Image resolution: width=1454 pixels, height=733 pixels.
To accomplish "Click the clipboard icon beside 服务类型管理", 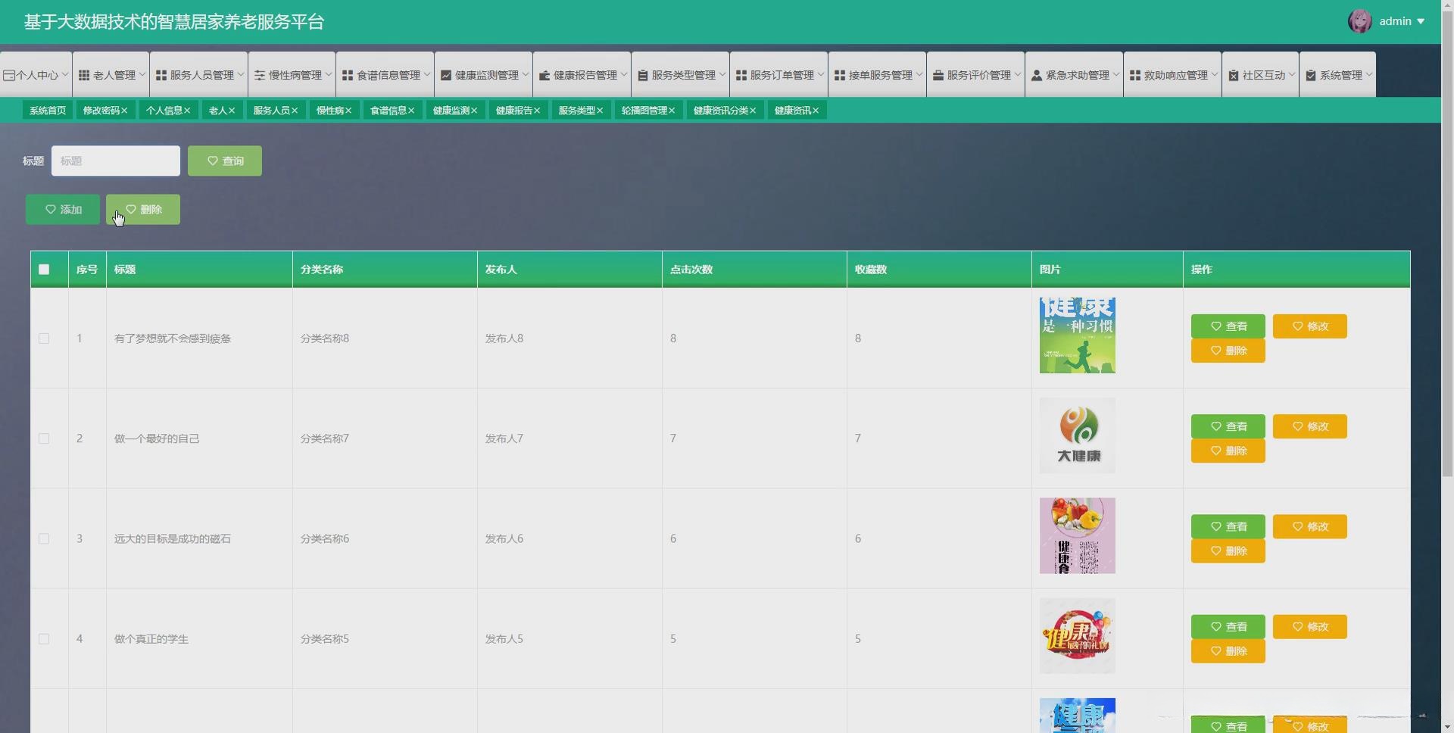I will [643, 75].
